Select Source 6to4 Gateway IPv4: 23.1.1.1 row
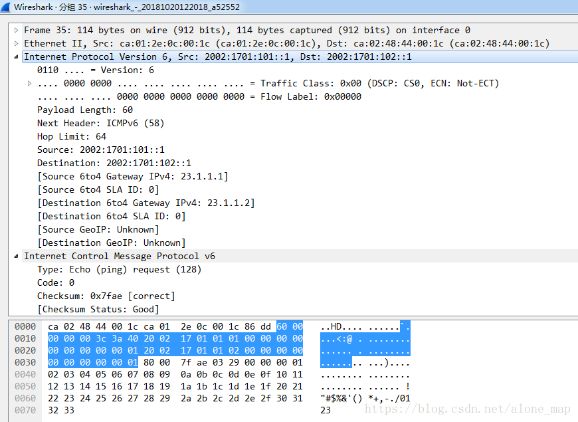The width and height of the screenshot is (578, 422). tap(133, 176)
